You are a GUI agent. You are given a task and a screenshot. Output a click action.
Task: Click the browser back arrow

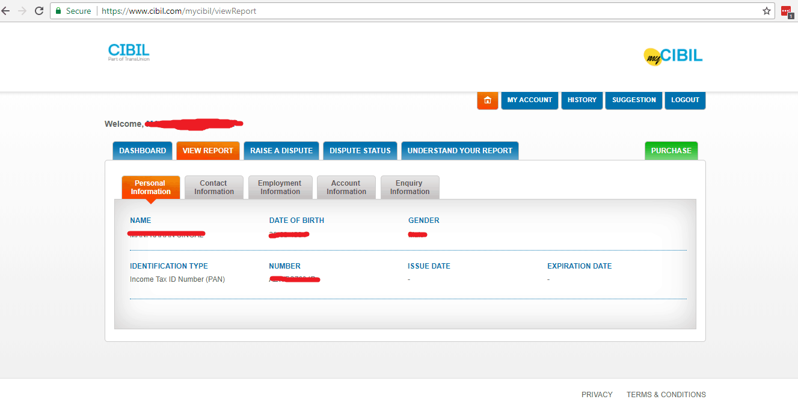click(6, 11)
